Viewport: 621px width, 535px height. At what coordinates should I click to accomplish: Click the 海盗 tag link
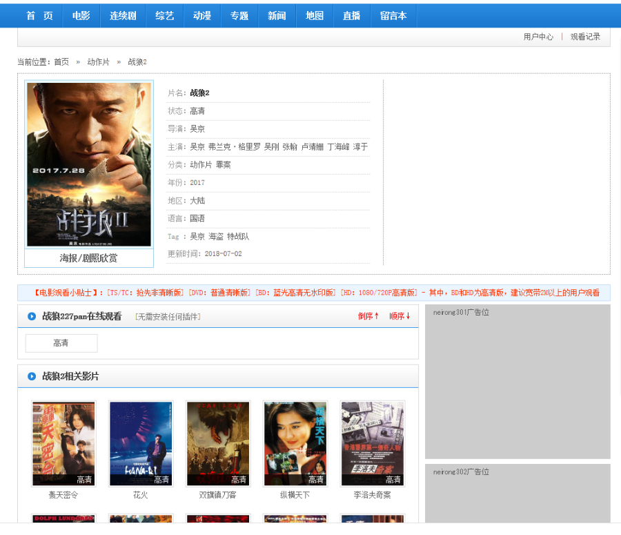[216, 237]
